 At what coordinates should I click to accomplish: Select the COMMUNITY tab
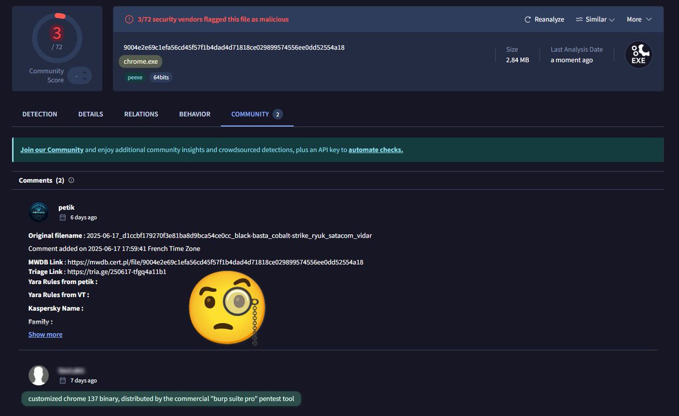(257, 114)
